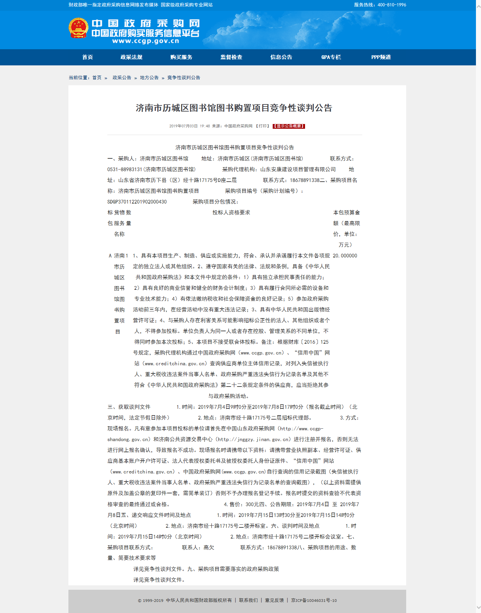Click the article title 济南市历城区图书馆图书购置项目竞争性谈判公告
This screenshot has height=613, width=481.
coord(234,108)
